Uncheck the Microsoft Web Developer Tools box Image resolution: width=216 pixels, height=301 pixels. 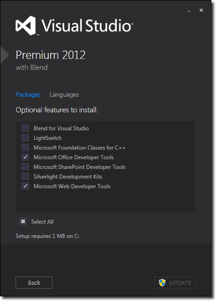(26, 186)
